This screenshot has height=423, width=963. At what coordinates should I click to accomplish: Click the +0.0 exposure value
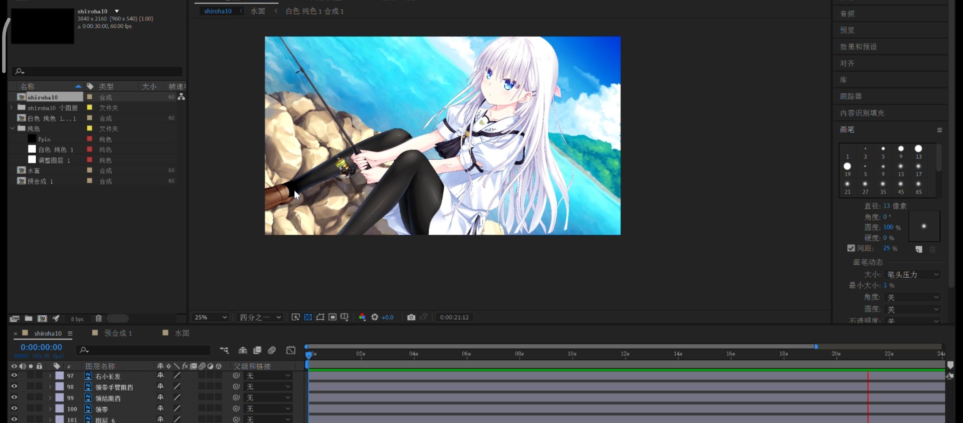pyautogui.click(x=388, y=317)
